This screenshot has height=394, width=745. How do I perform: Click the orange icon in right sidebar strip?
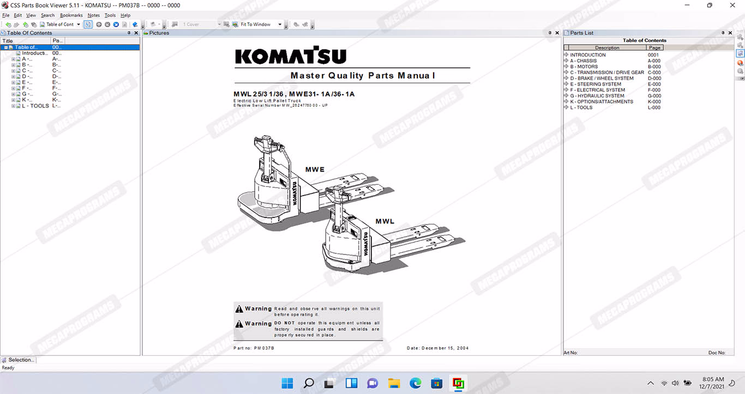click(x=740, y=63)
